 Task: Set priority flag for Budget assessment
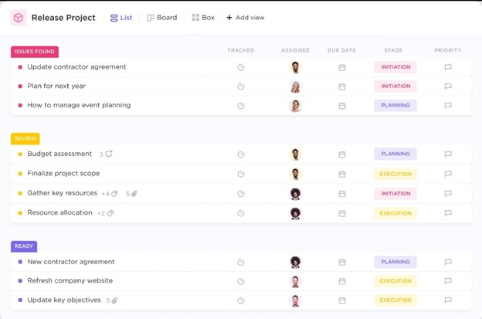tap(447, 154)
